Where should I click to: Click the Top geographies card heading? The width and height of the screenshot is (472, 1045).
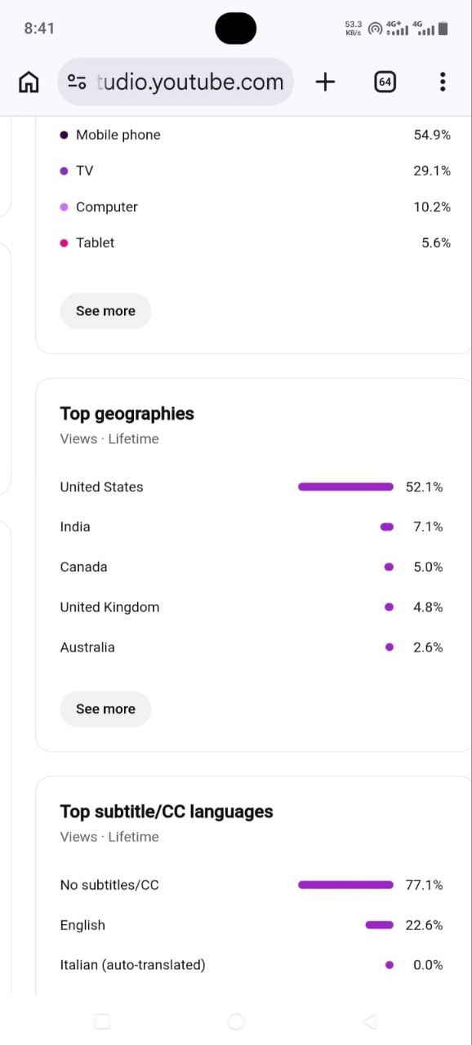coord(127,414)
